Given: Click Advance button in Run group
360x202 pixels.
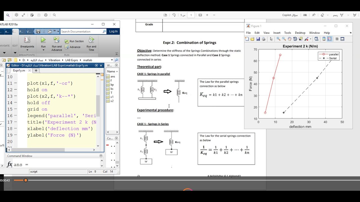Looking at the screenshot, I should point(73,47).
